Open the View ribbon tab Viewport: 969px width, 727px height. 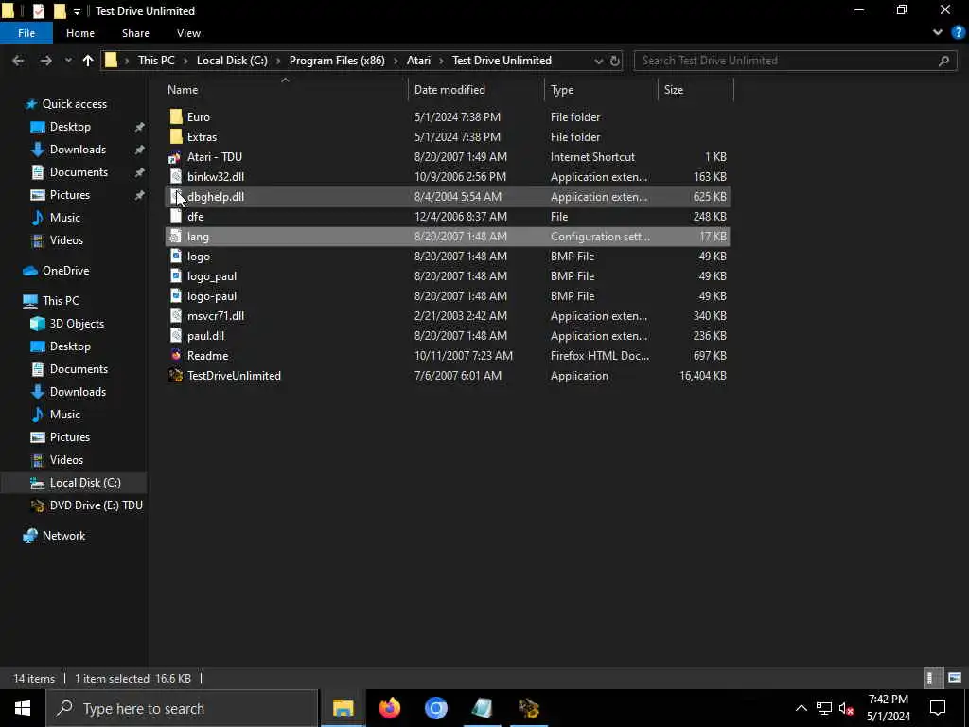point(188,33)
